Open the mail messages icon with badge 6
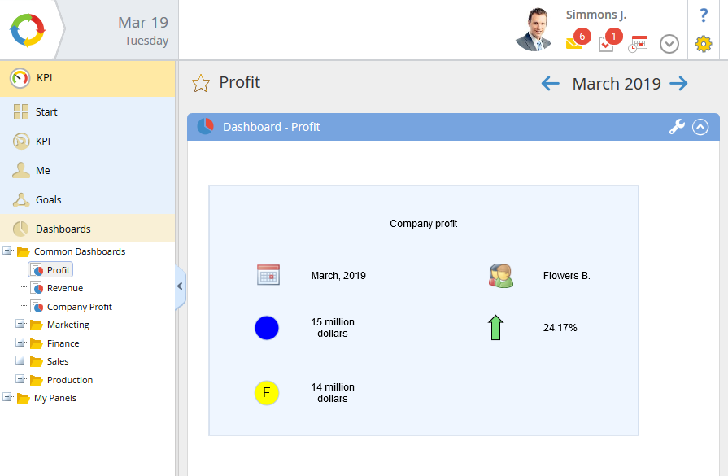The image size is (728, 476). tap(575, 43)
